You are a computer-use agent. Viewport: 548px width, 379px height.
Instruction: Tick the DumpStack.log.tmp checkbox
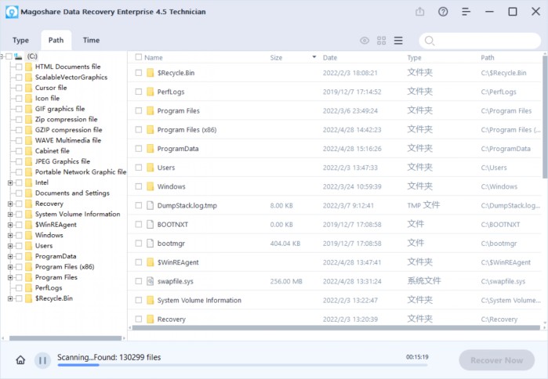(x=139, y=205)
